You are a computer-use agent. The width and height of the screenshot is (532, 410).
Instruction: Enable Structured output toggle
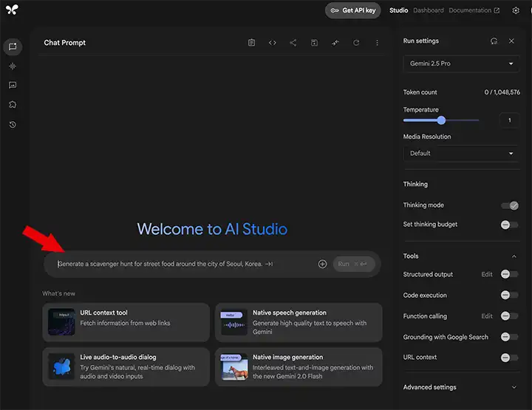click(510, 274)
